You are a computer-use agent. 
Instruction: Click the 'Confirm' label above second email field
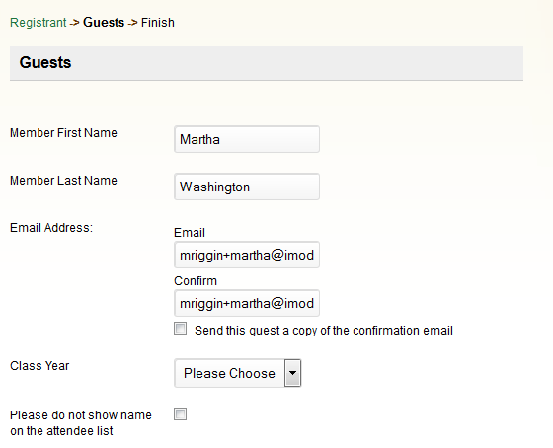(196, 281)
